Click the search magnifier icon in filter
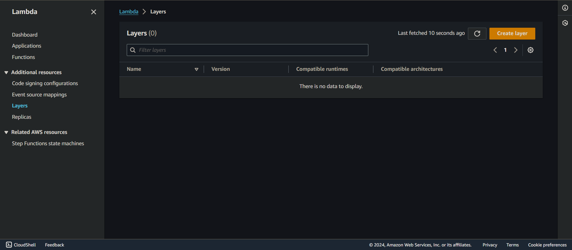Screen dimensions: 572x250 pyautogui.click(x=133, y=50)
